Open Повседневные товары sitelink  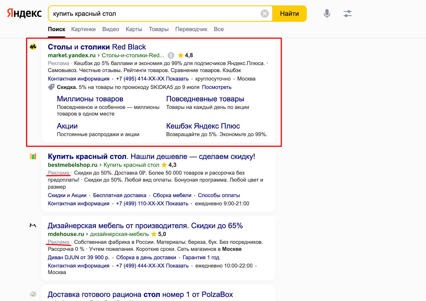pos(205,99)
